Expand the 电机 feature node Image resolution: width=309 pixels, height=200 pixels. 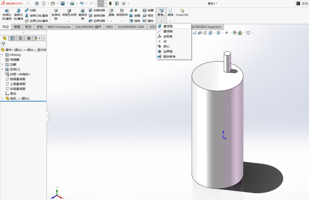pyautogui.click(x=2, y=98)
